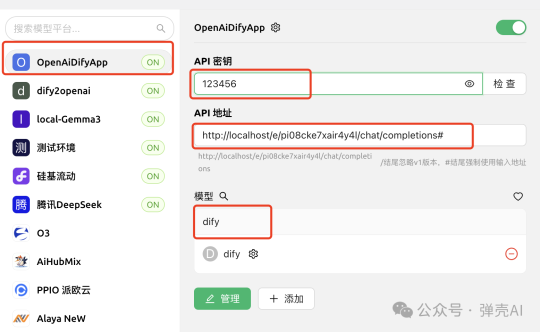Click the OpenAiDifyApp heading text
Viewport: 540px width, 332px height.
(229, 27)
